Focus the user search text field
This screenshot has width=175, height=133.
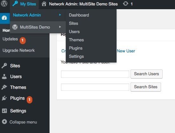pos(95,74)
